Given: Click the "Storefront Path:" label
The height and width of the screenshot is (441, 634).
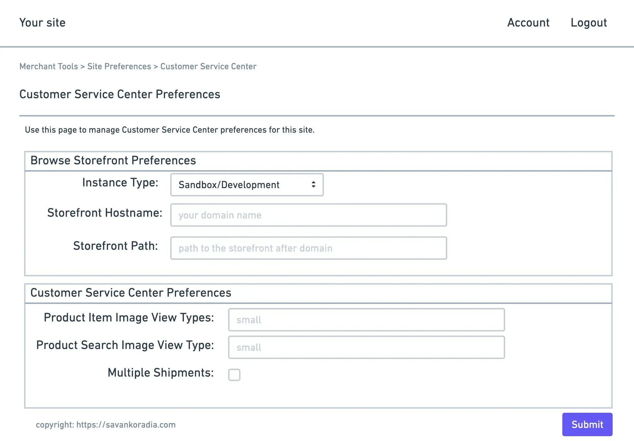Looking at the screenshot, I should (x=115, y=246).
